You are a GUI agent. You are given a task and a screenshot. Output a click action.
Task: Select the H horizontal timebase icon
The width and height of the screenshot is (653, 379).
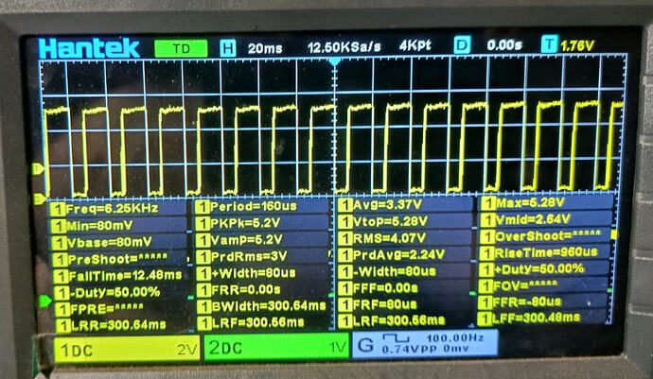click(x=227, y=49)
